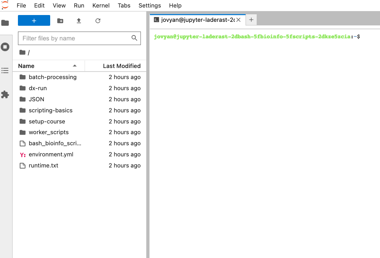380x258 pixels.
Task: Select the bash_bioinfo_scri... file
Action: 79,143
